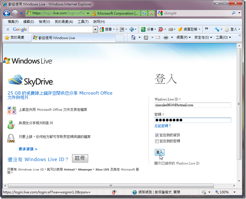This screenshot has width=246, height=199.
Task: Expand Google Toolbar overflow chevron
Action: pos(206,28)
